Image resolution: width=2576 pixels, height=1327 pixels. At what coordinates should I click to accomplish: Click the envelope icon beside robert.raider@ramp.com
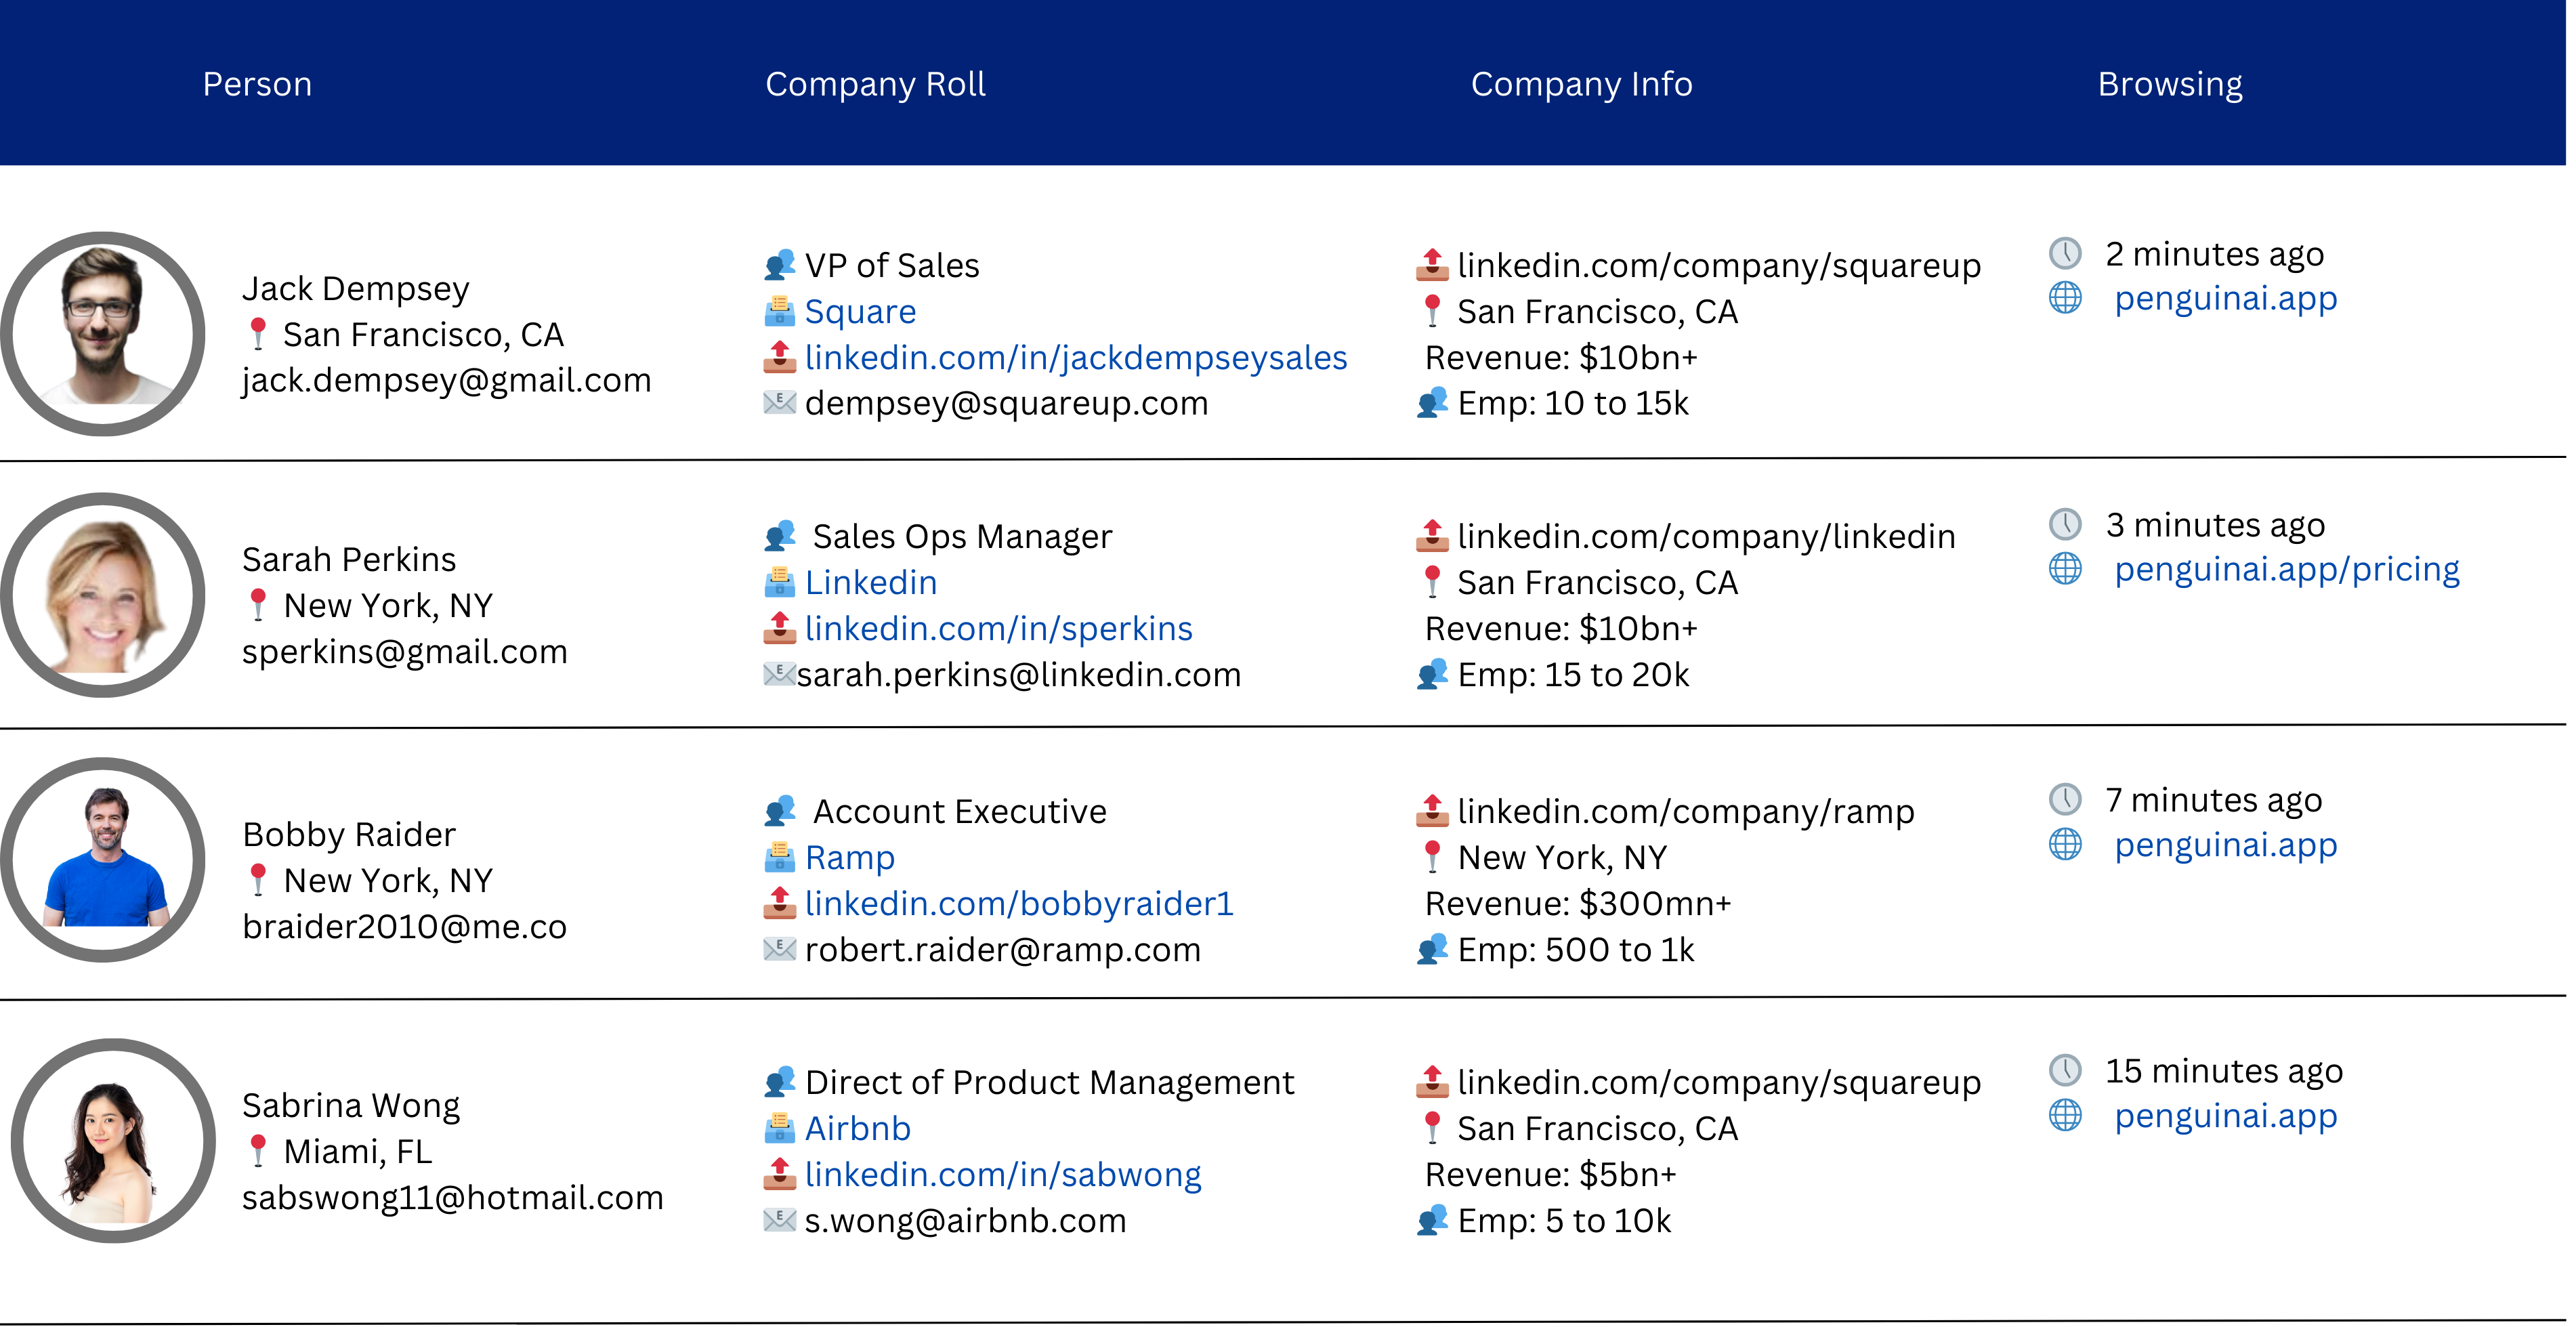tap(780, 949)
